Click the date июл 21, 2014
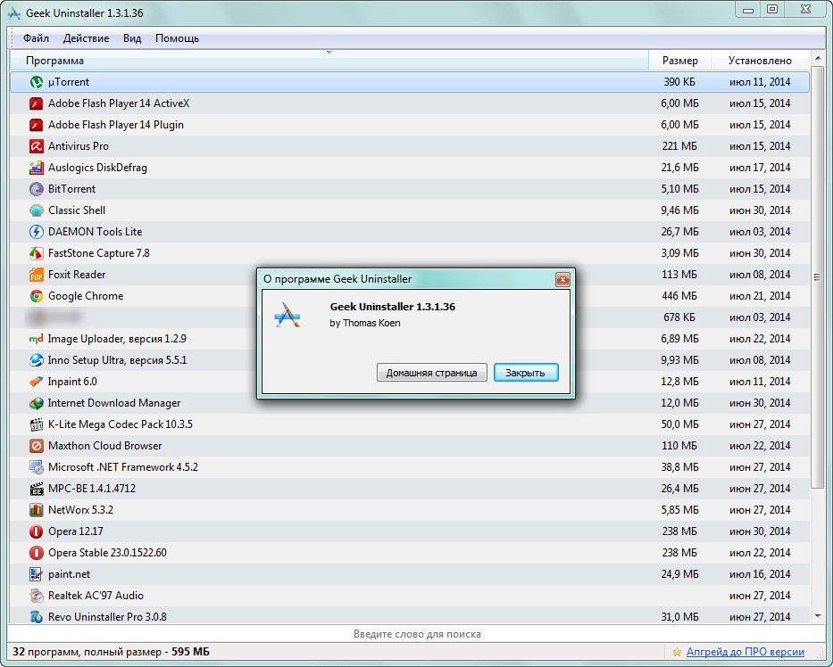 (x=760, y=296)
